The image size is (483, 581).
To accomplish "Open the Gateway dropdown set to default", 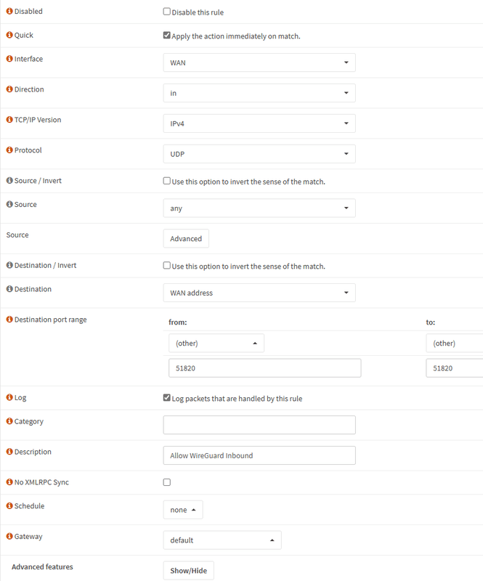I will tap(222, 540).
